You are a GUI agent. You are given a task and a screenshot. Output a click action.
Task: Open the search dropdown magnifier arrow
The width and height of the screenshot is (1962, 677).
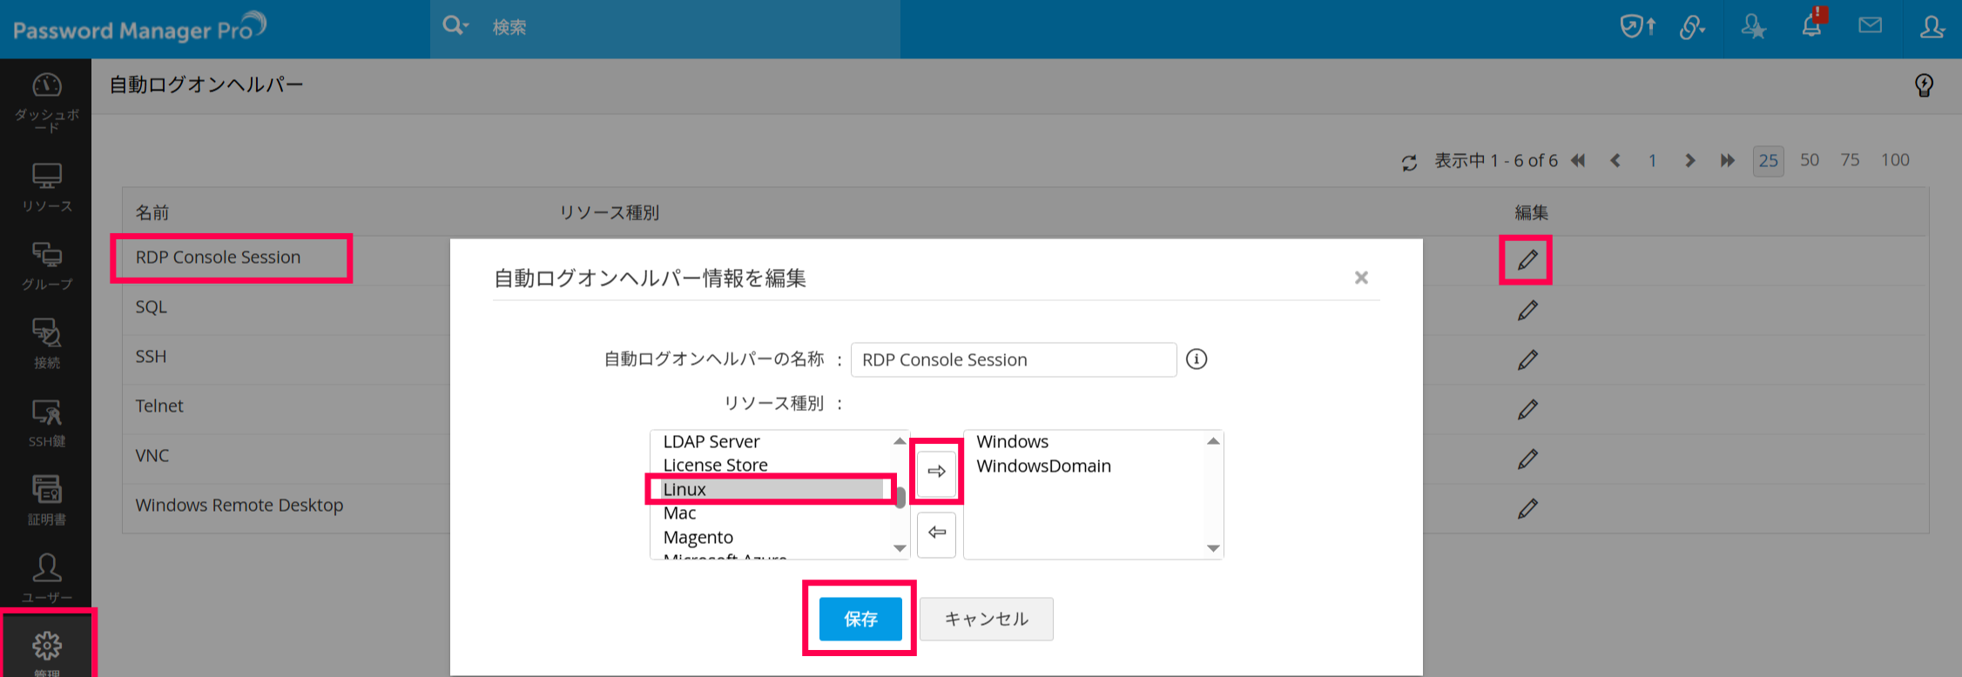tap(455, 26)
